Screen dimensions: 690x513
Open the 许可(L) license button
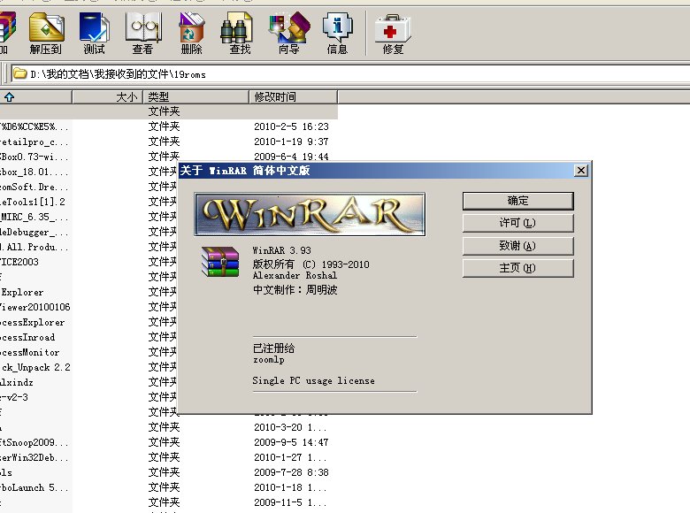[517, 223]
